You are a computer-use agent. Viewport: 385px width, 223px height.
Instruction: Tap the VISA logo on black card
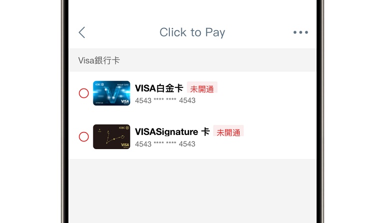(125, 145)
